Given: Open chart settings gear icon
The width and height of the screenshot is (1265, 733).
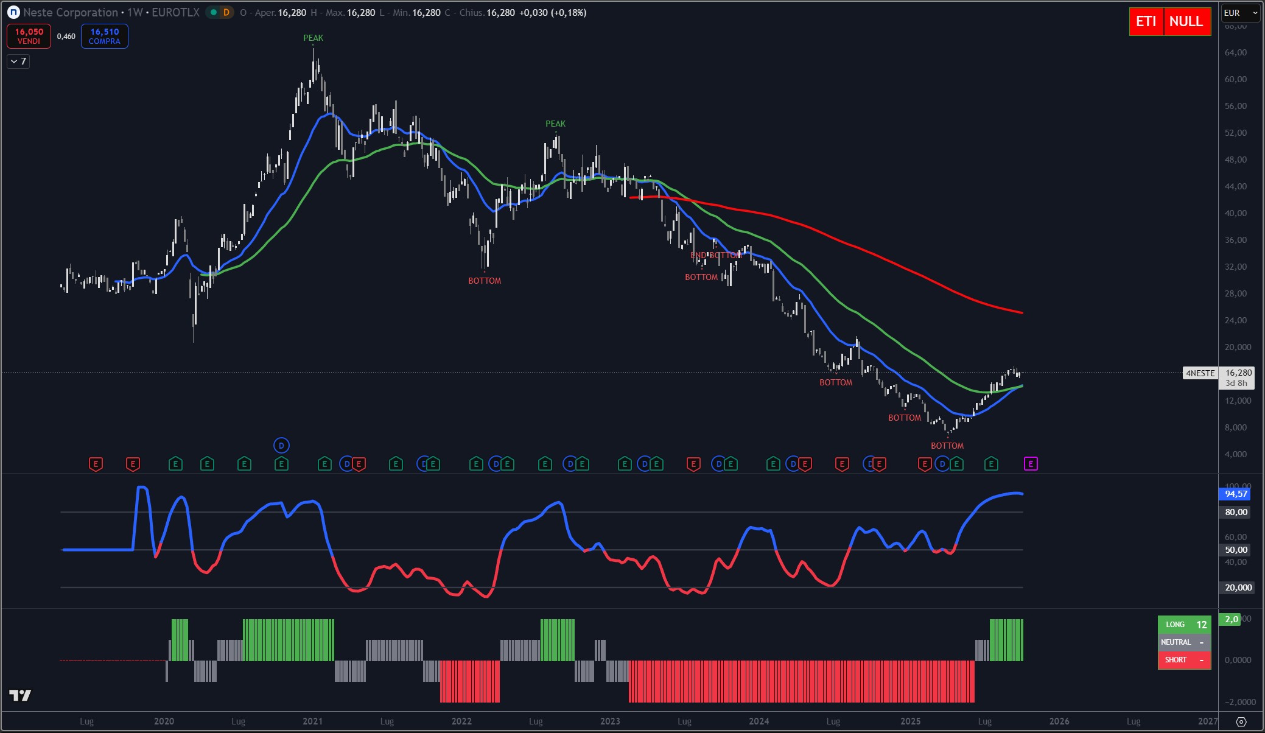Looking at the screenshot, I should (1241, 721).
